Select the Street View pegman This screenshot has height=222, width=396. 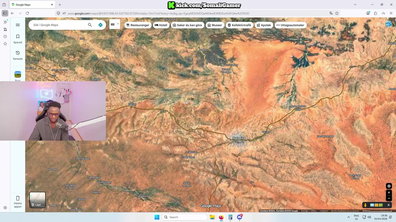(365, 205)
